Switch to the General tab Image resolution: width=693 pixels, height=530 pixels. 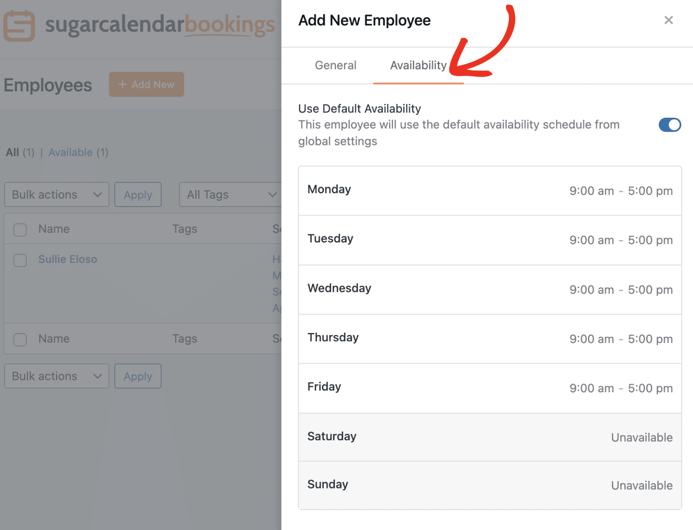(x=335, y=65)
